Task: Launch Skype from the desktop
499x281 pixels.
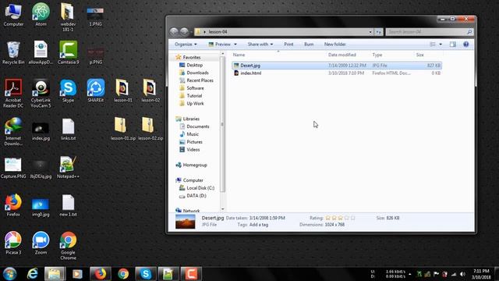Action: (68, 91)
